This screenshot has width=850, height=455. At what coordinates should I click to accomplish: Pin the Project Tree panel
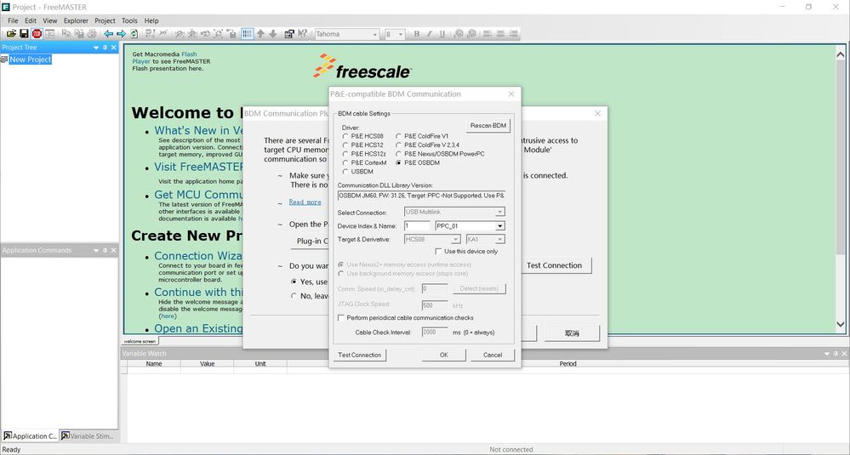[x=106, y=48]
